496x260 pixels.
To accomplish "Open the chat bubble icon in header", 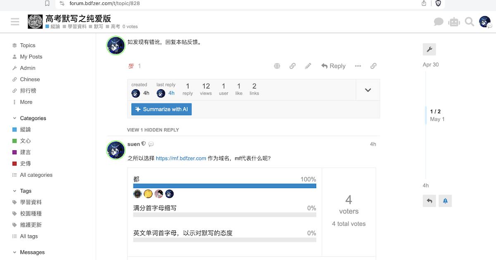I will point(439,22).
